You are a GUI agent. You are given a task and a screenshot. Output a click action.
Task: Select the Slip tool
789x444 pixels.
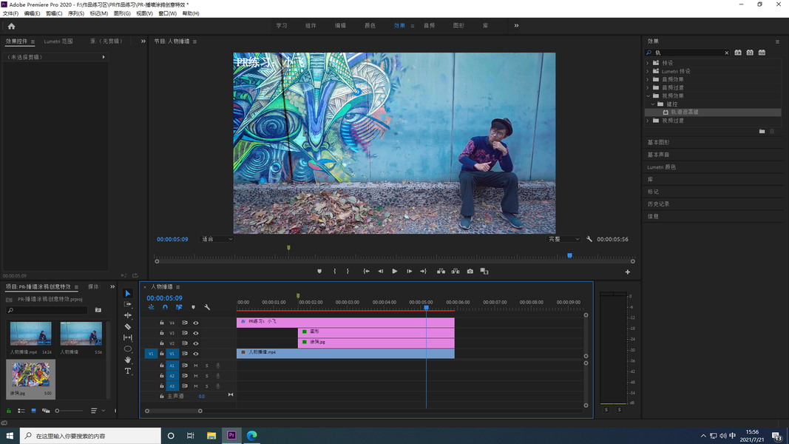[128, 337]
